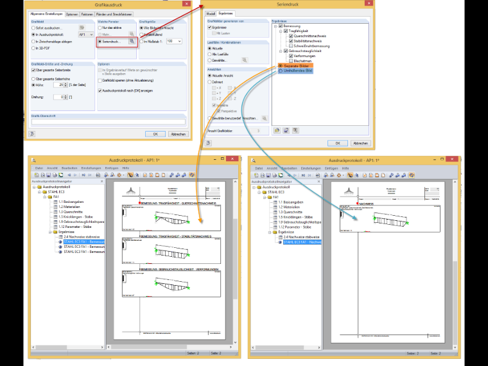Confirm Grafikausdruck dialog with OK

click(x=155, y=134)
